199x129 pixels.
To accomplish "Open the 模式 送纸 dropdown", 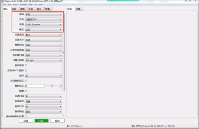I will [43, 30].
